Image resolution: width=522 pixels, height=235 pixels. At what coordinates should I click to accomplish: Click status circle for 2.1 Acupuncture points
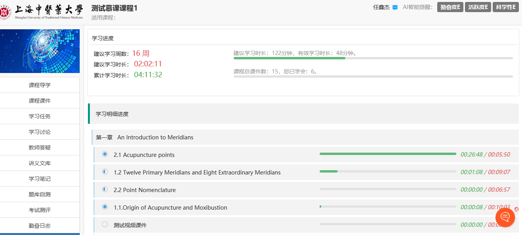coord(105,154)
